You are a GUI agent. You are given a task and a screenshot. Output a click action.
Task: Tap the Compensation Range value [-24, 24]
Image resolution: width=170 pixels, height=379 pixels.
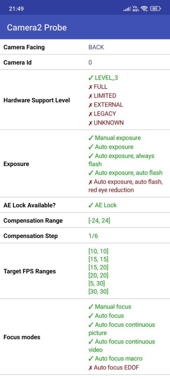[x=99, y=220]
